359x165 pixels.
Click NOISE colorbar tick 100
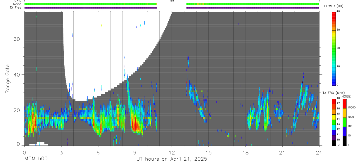click(350, 126)
